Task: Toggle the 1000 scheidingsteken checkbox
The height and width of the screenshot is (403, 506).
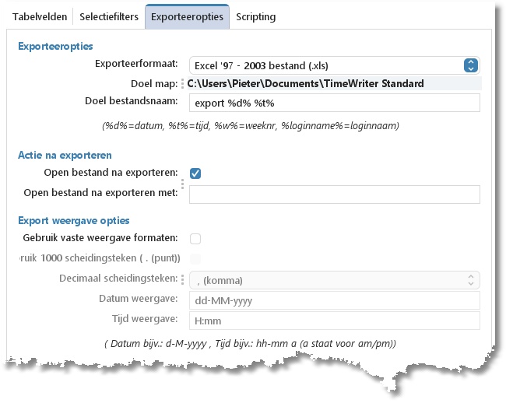Action: click(195, 259)
